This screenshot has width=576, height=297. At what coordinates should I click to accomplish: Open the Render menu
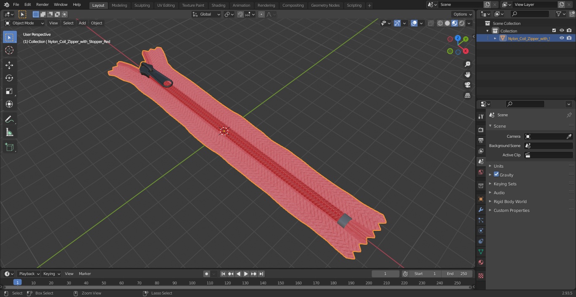tap(42, 5)
